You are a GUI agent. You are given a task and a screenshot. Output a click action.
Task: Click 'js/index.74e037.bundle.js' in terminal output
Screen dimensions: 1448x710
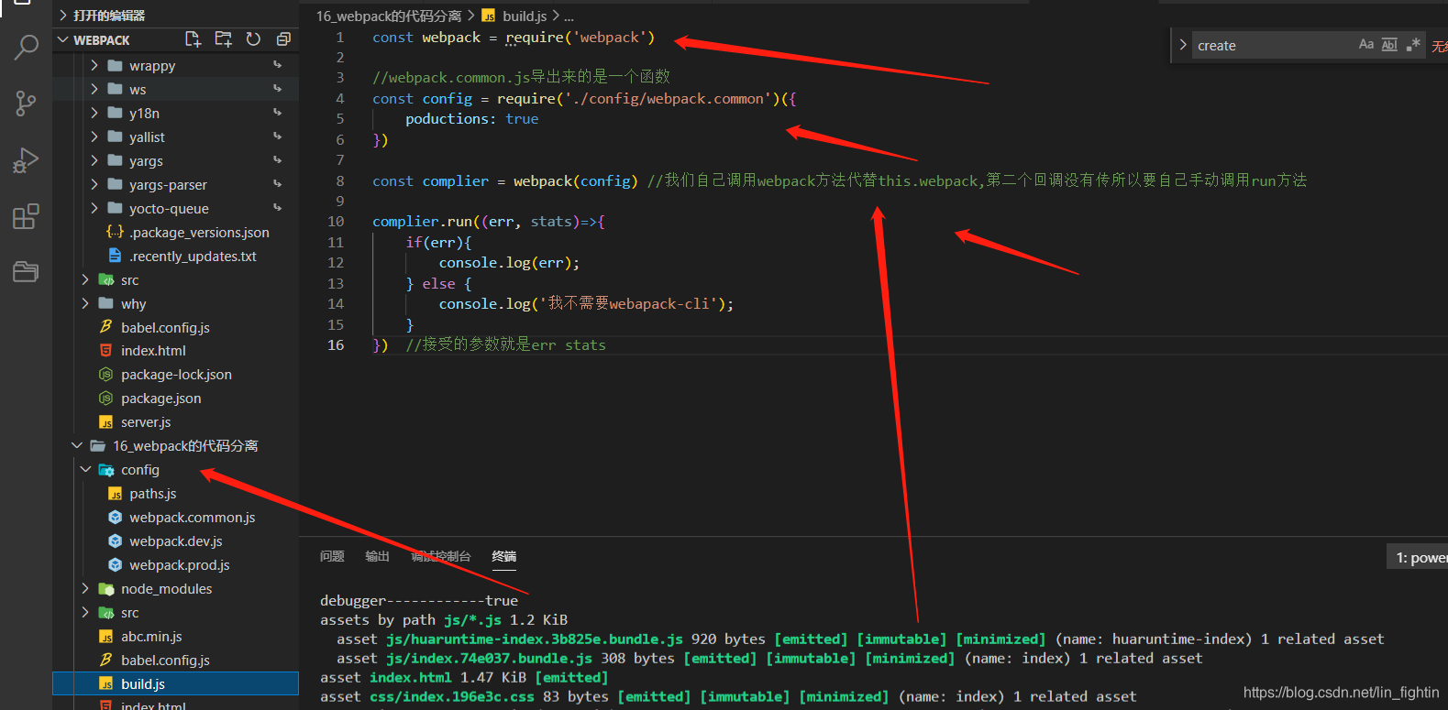(489, 659)
